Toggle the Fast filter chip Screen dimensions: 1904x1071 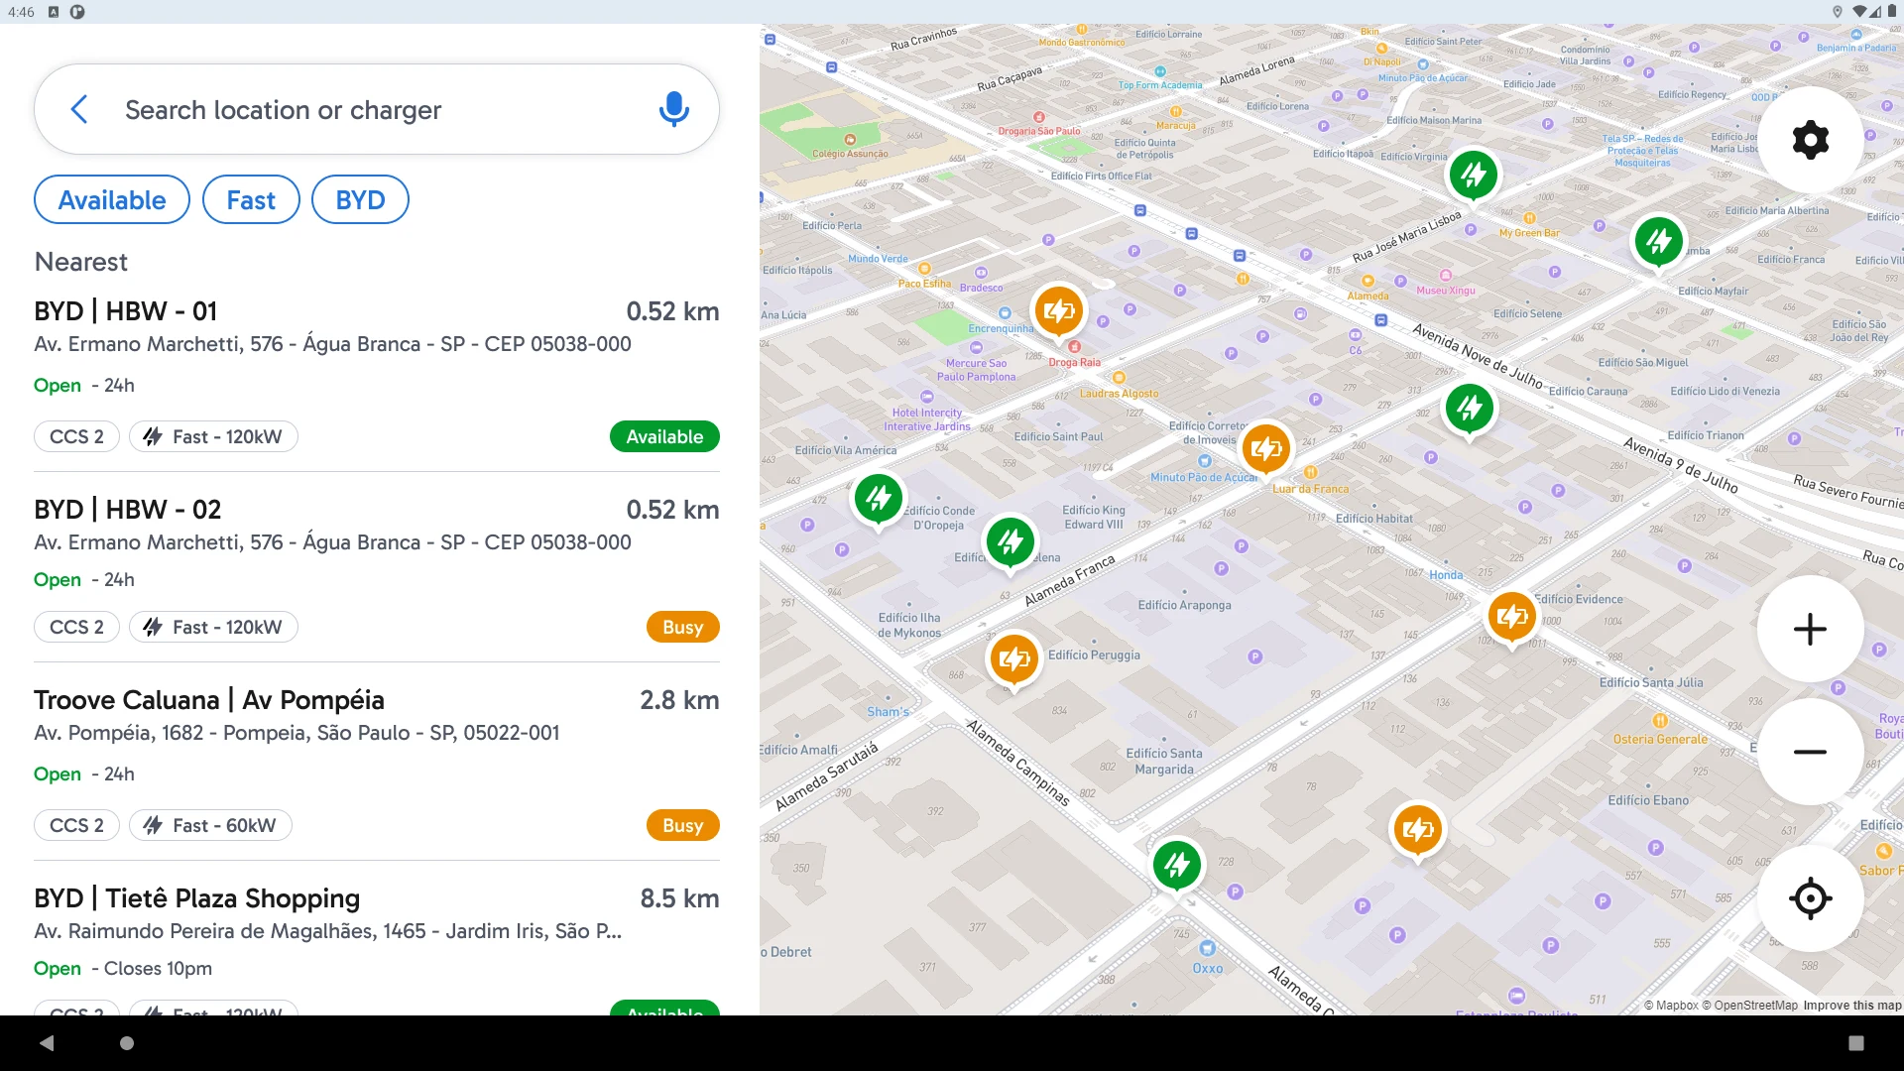click(251, 200)
